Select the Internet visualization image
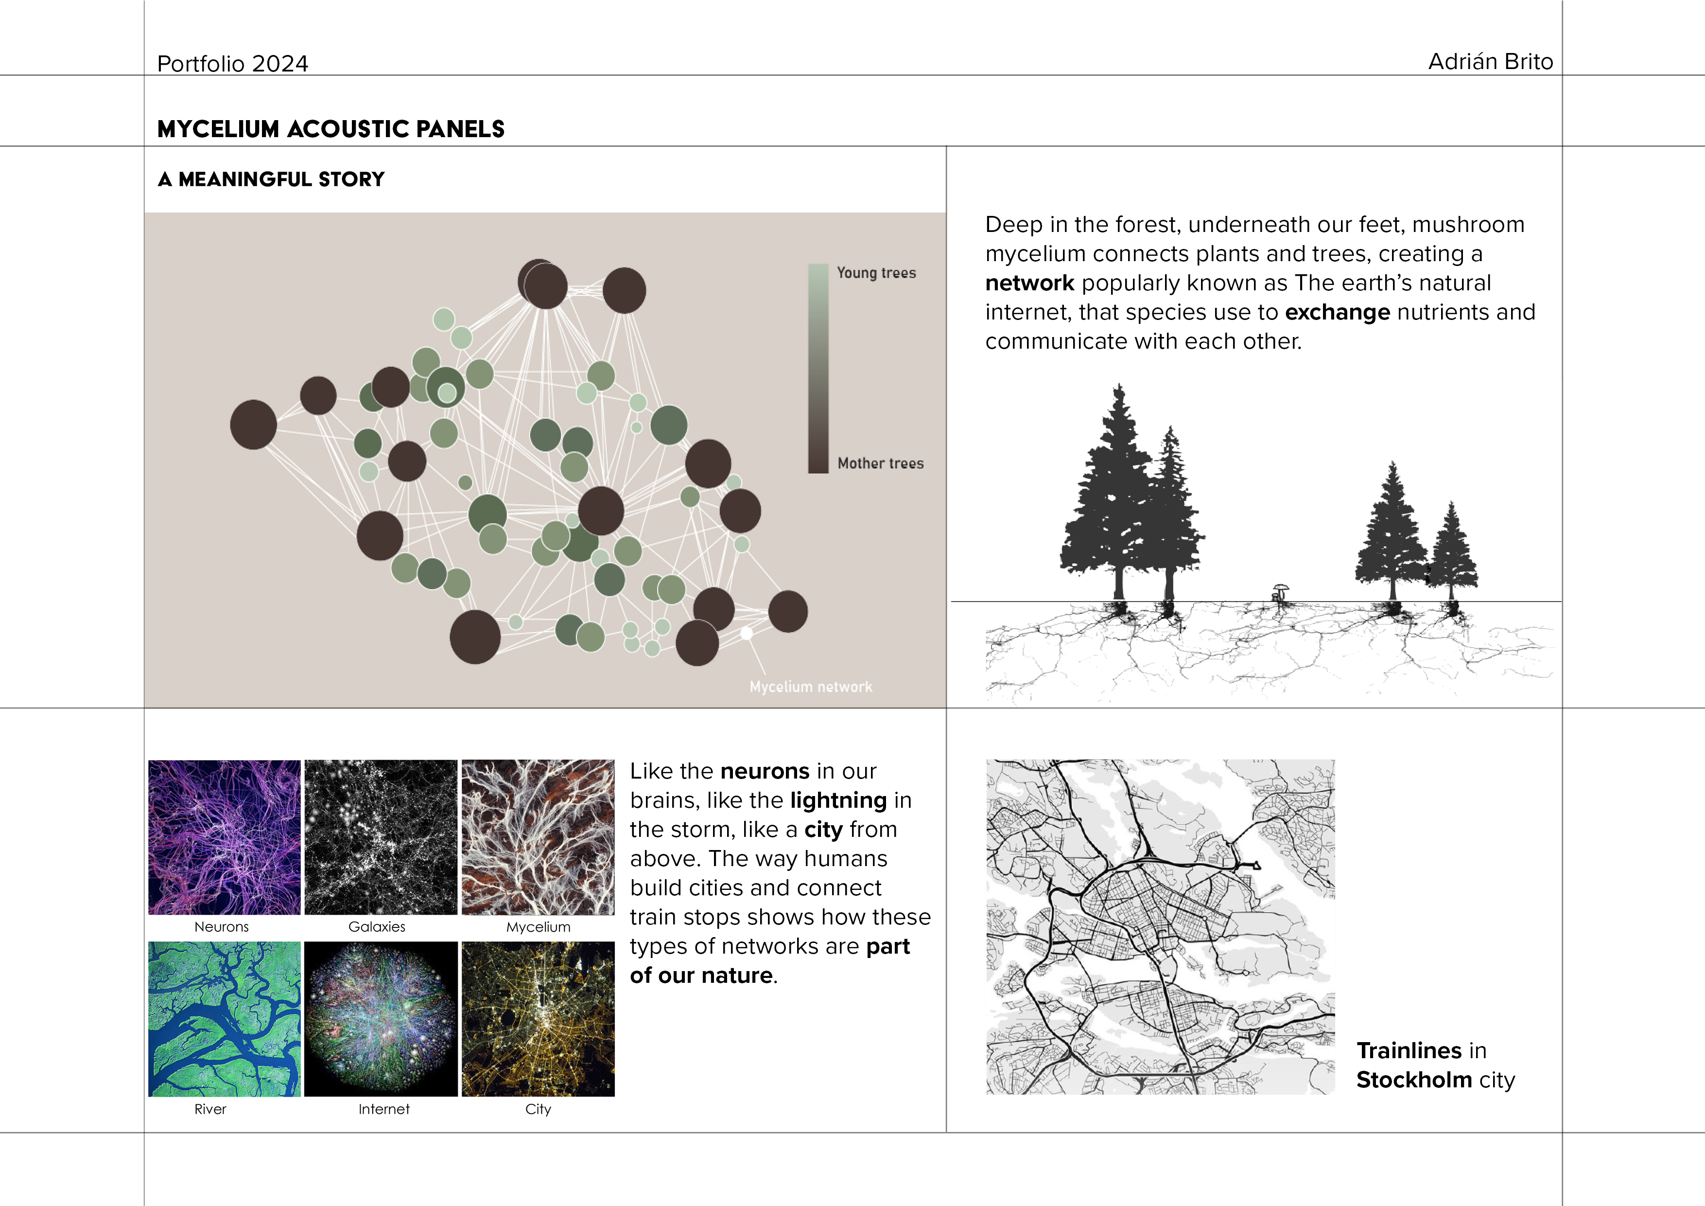 381,1019
